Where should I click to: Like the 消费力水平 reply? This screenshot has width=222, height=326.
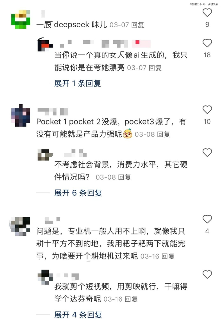[207, 153]
